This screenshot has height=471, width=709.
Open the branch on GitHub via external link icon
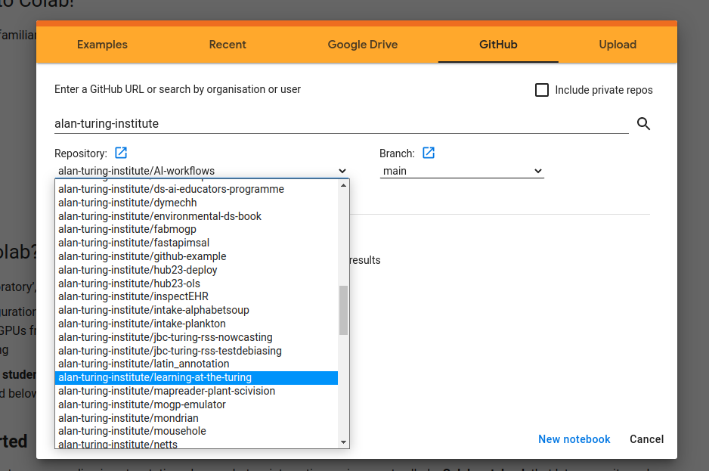pos(429,153)
